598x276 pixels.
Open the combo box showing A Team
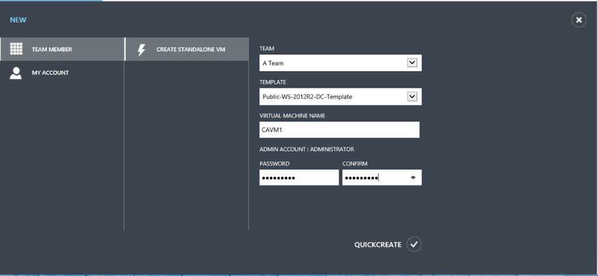333,63
